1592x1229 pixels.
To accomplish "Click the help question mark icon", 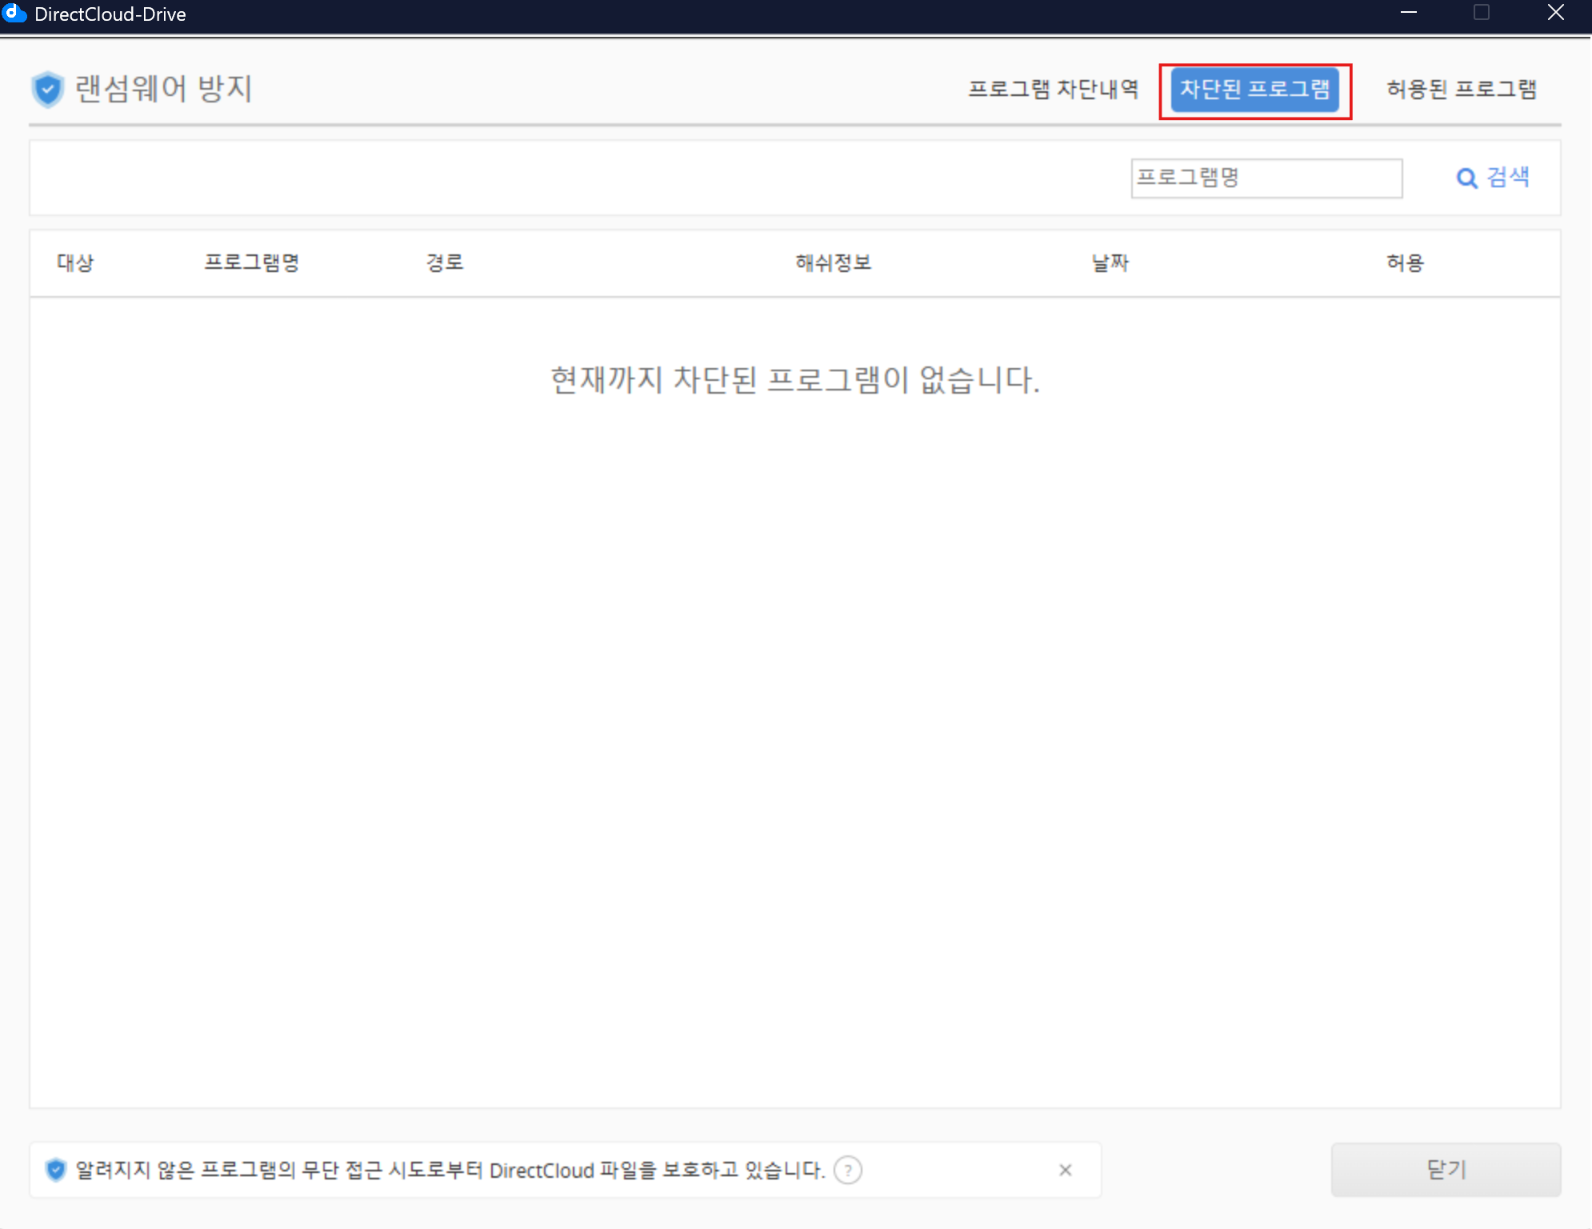I will point(847,1170).
